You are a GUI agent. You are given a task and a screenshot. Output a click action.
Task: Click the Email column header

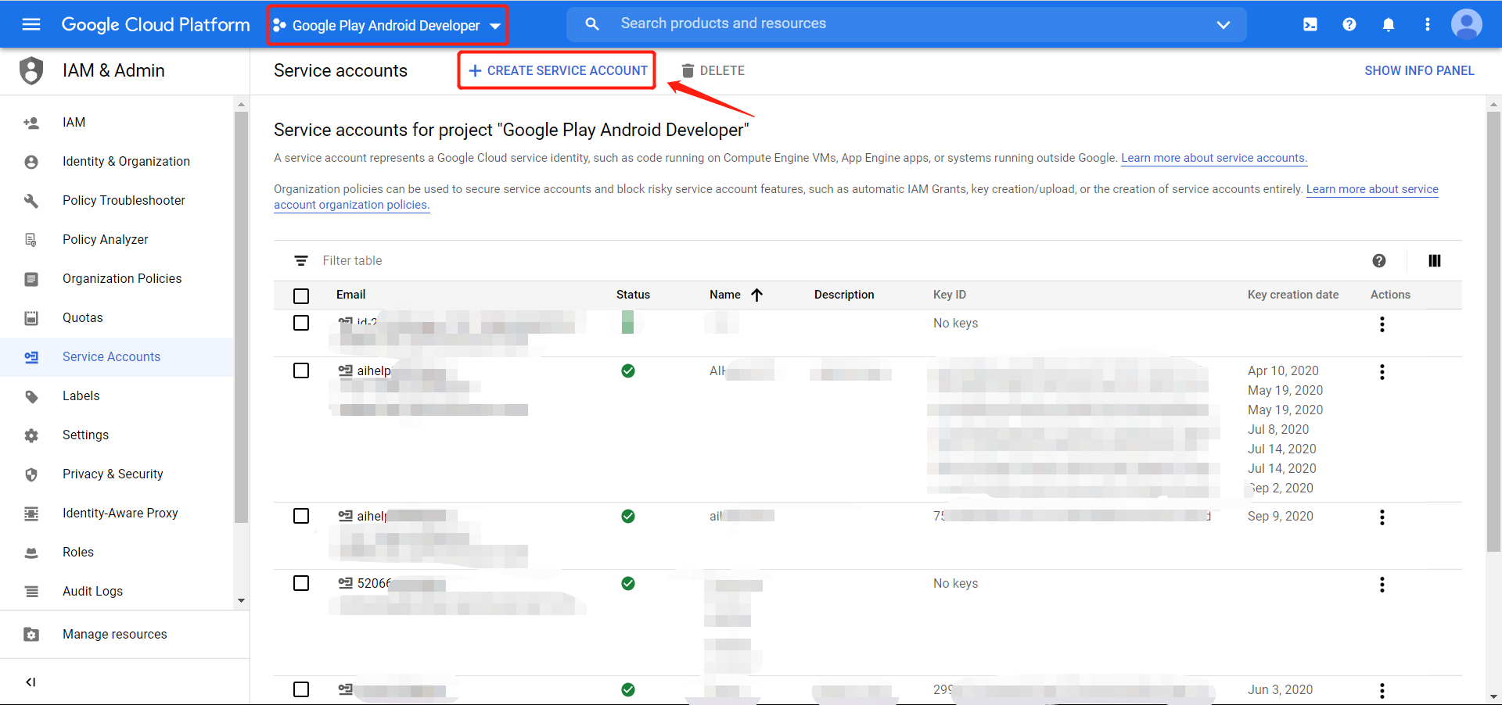click(351, 295)
